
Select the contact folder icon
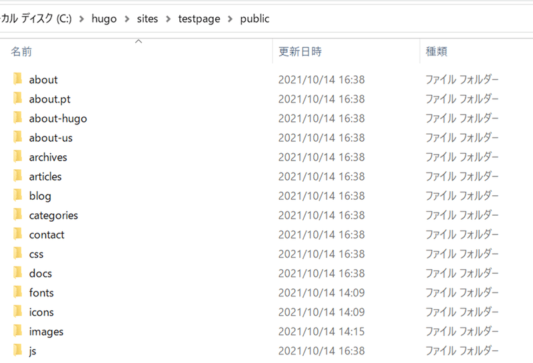click(x=18, y=234)
